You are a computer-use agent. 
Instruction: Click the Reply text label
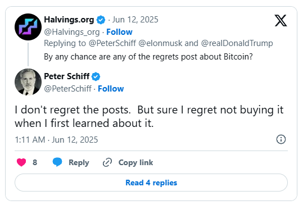(x=79, y=162)
